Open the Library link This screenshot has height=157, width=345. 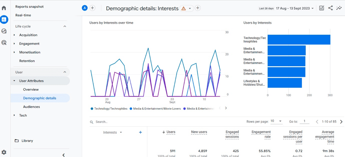pos(27,141)
